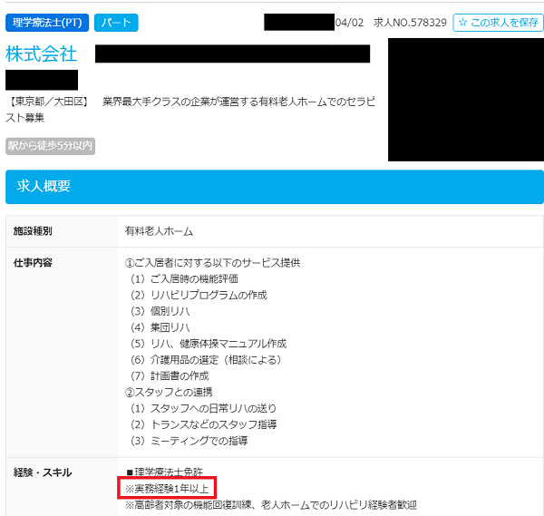Click (3) 個別リハ line
This screenshot has width=544, height=516.
point(160,311)
